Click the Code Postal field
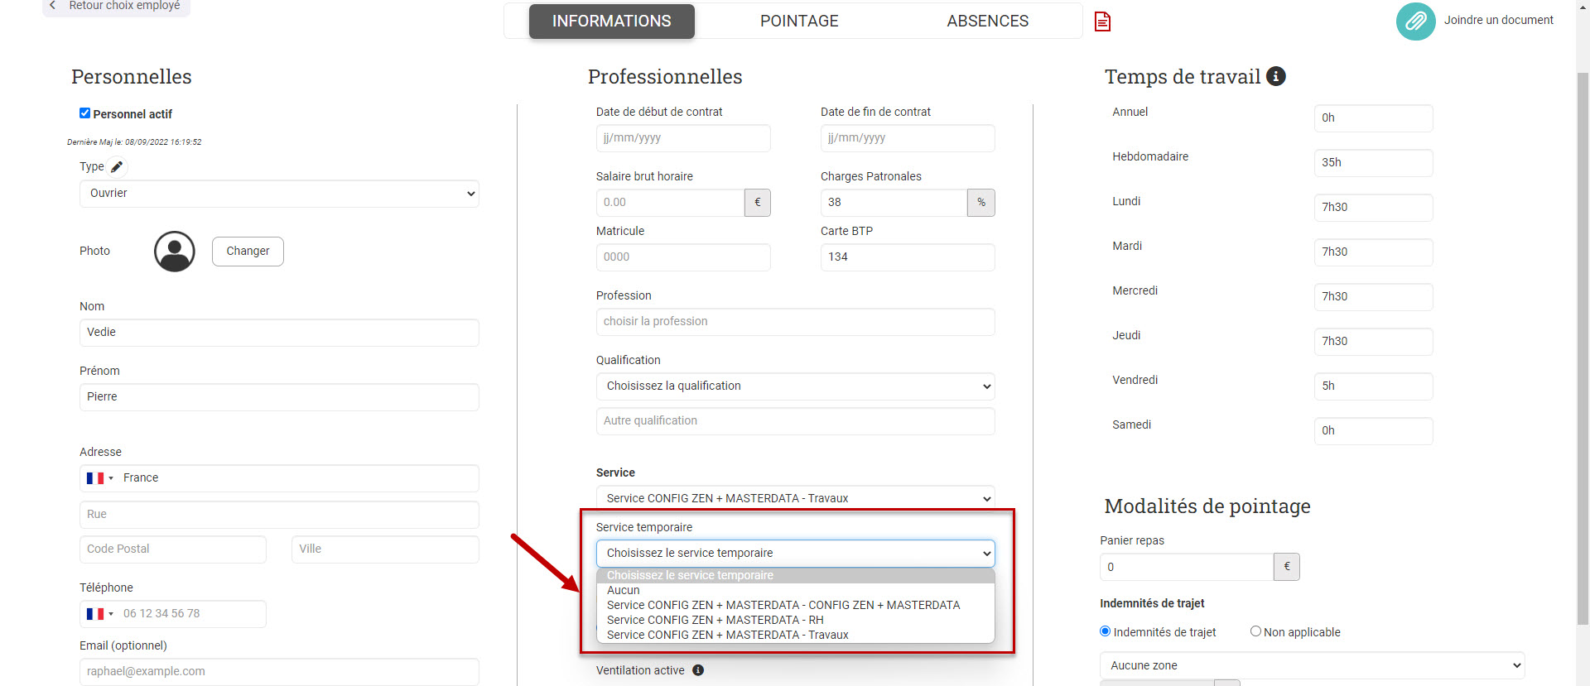 [173, 549]
